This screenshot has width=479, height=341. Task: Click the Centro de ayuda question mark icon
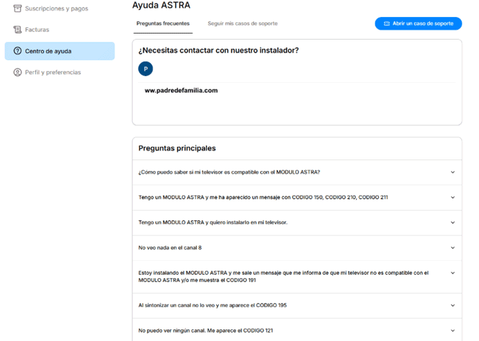18,51
